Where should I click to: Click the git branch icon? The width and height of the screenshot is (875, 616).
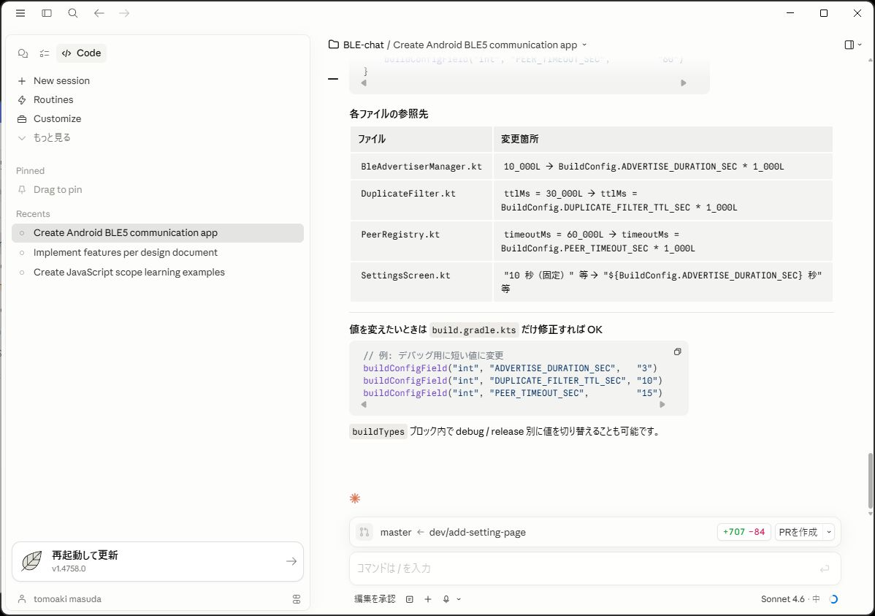(x=364, y=533)
